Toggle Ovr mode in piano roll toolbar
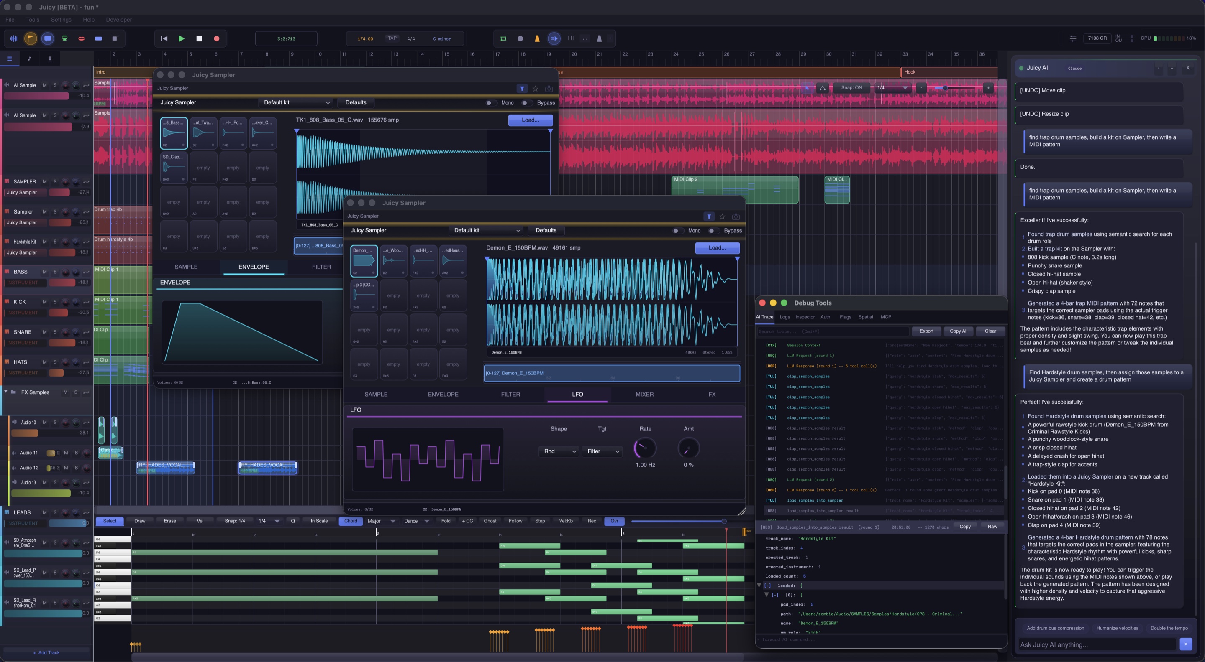The width and height of the screenshot is (1205, 662). tap(614, 521)
